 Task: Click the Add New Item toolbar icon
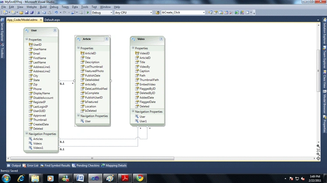13,13
